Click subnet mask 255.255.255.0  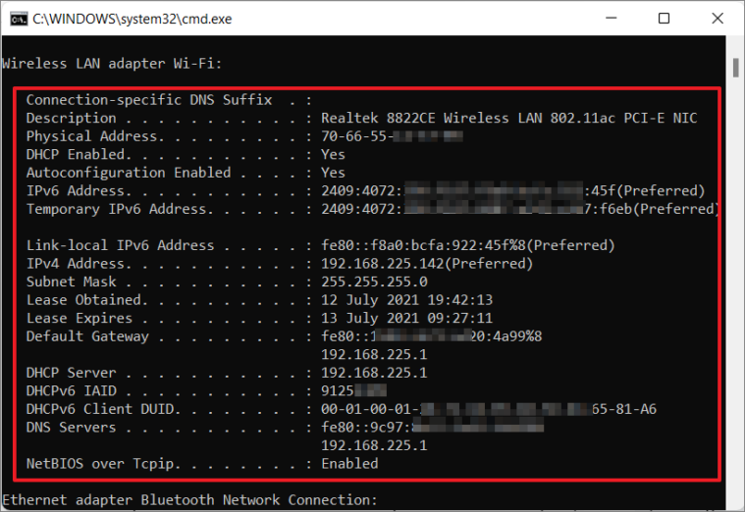point(374,282)
